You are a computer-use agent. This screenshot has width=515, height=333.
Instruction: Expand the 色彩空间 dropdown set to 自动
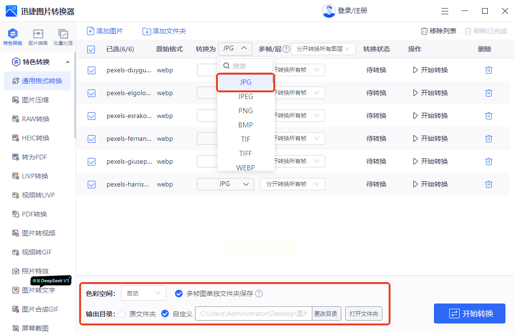[x=144, y=294]
